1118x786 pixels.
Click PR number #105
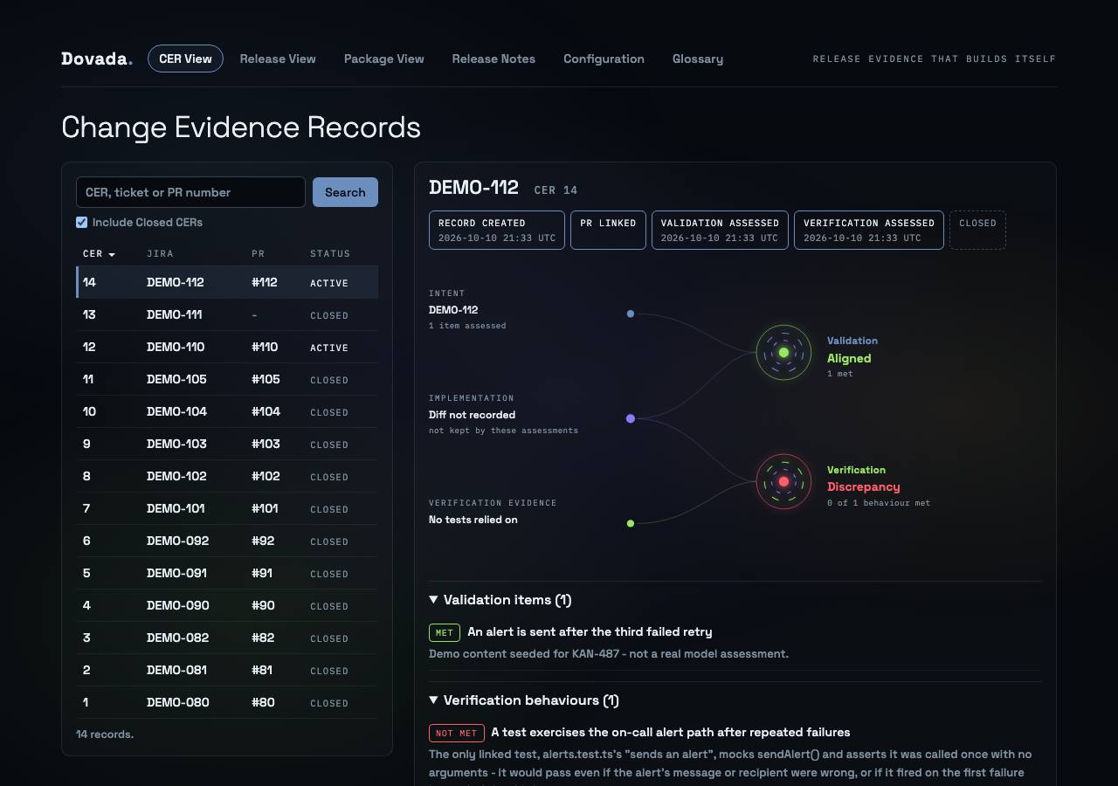pos(266,379)
